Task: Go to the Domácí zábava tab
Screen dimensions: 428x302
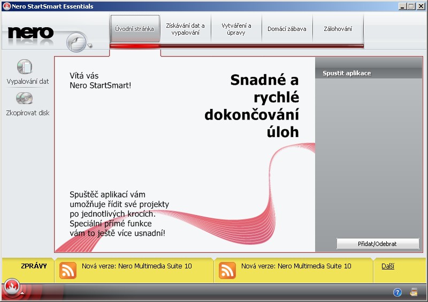Action: pos(287,29)
